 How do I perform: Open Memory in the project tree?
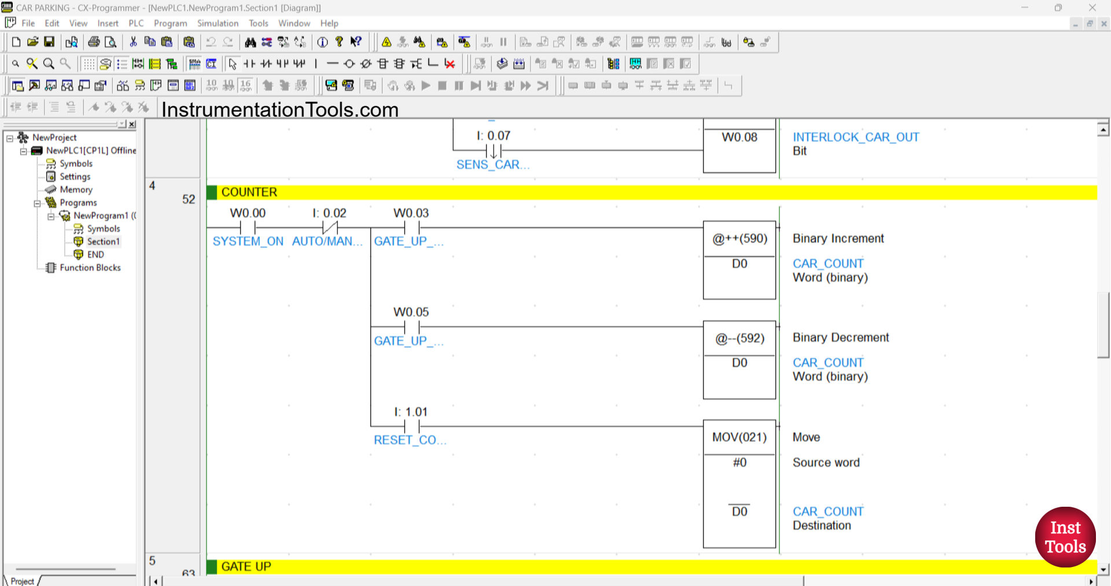[x=76, y=190]
